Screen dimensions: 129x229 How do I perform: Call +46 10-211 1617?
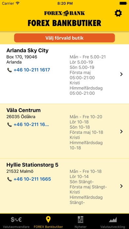(x=32, y=70)
